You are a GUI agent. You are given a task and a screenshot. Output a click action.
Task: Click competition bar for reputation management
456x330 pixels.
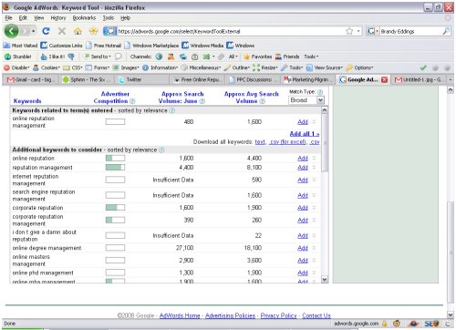115,168
